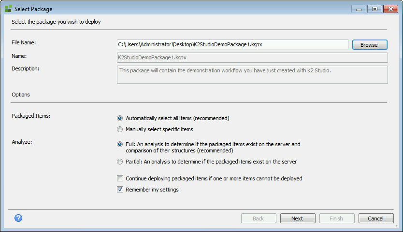The width and height of the screenshot is (403, 232).
Task: Choose Partial analysis option
Action: pos(120,162)
